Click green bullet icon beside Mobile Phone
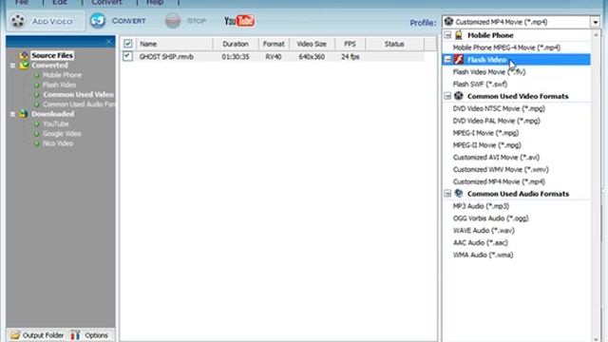Viewport: 608px width, 342px height. tap(37, 75)
